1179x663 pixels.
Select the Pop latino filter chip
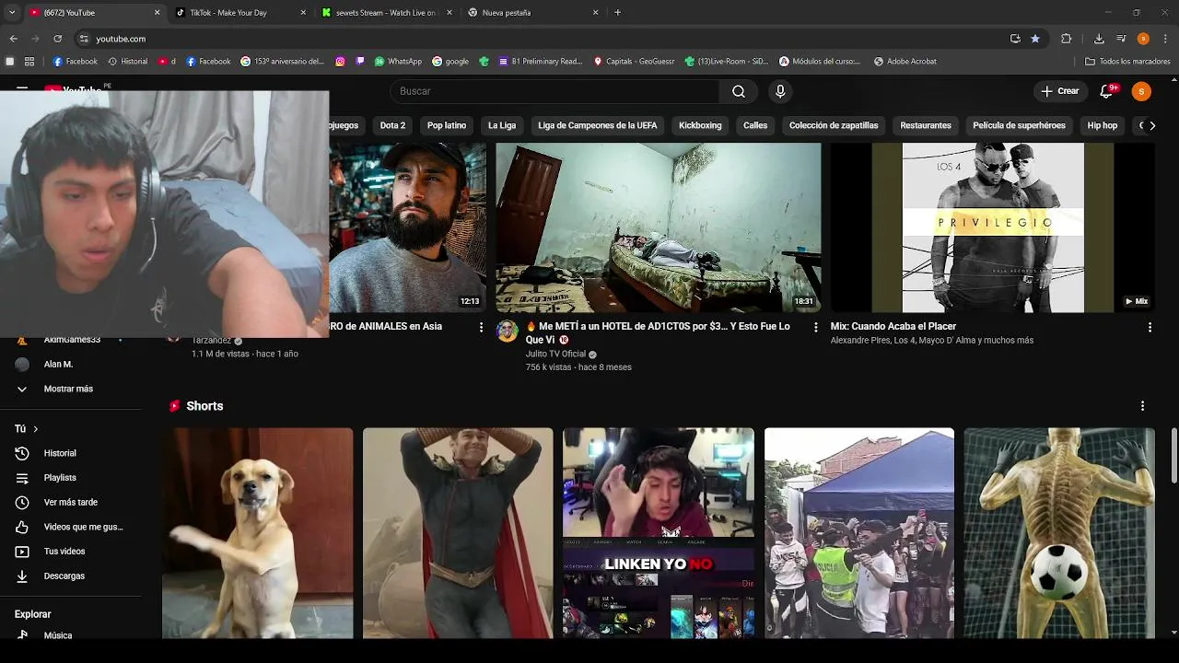[447, 125]
